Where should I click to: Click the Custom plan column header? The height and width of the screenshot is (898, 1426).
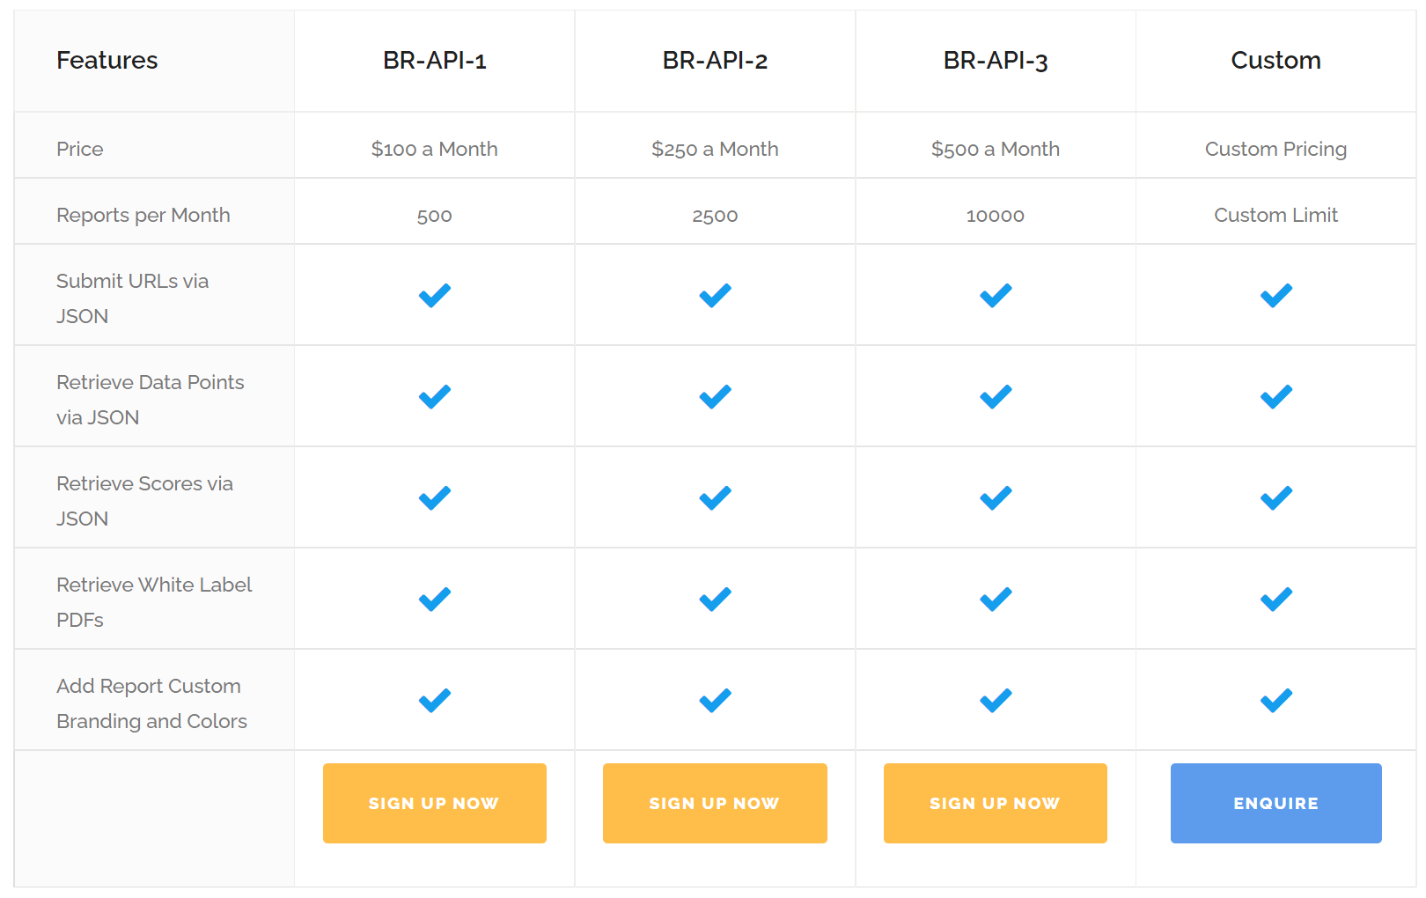pyautogui.click(x=1275, y=61)
